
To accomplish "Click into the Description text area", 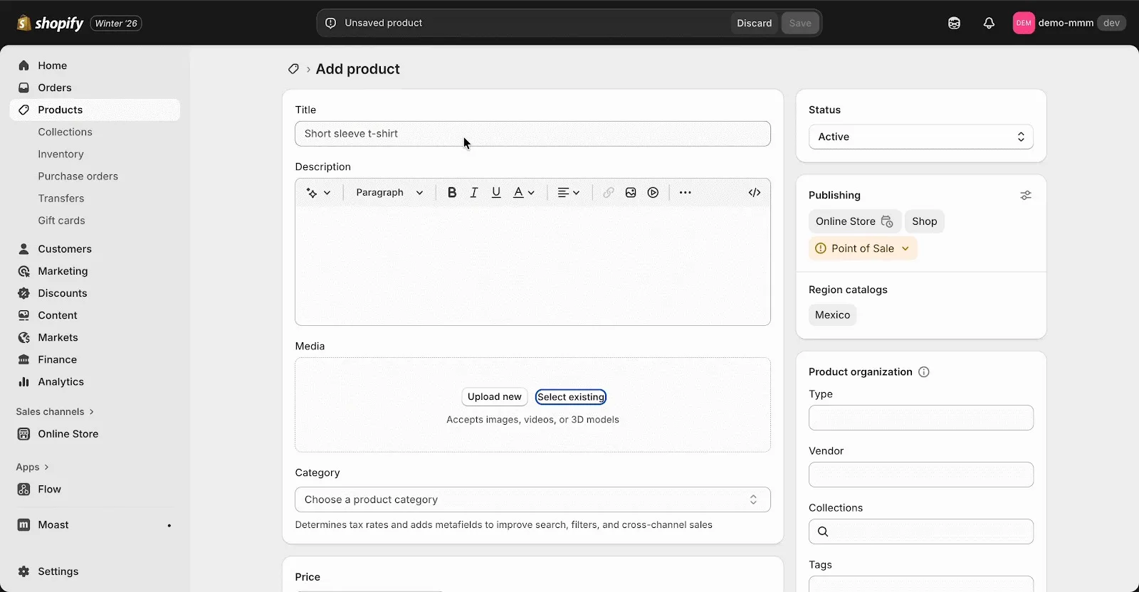I will click(532, 266).
